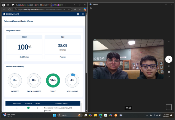Click the 25/25 Points text
This screenshot has width=175, height=120.
pos(24,57)
